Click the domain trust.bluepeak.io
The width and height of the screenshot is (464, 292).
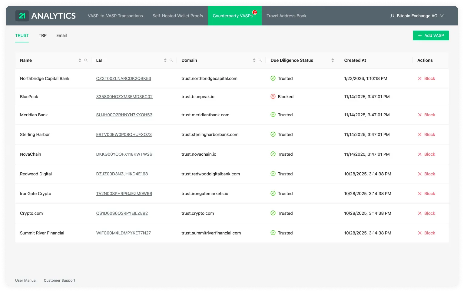[x=198, y=97]
